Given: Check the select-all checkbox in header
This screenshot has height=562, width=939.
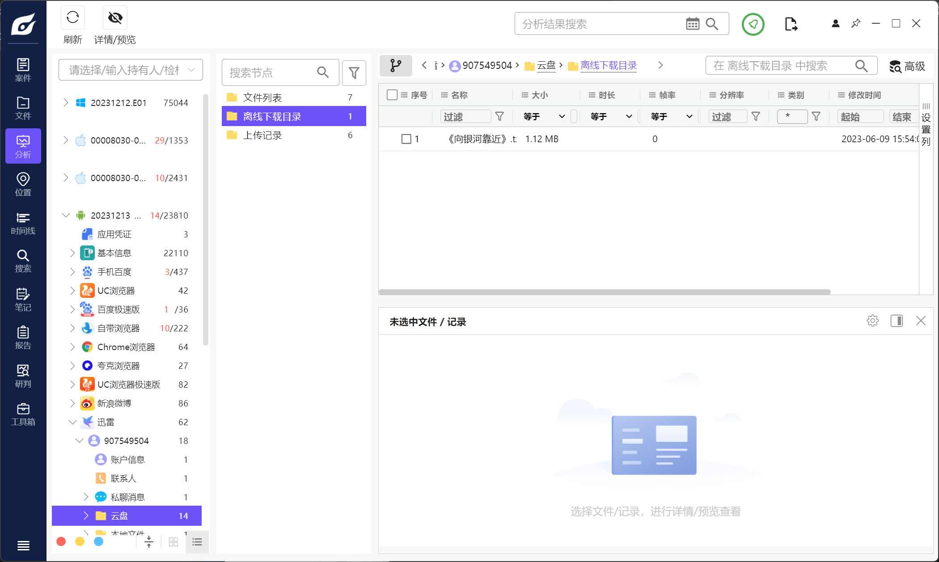Looking at the screenshot, I should tap(392, 95).
